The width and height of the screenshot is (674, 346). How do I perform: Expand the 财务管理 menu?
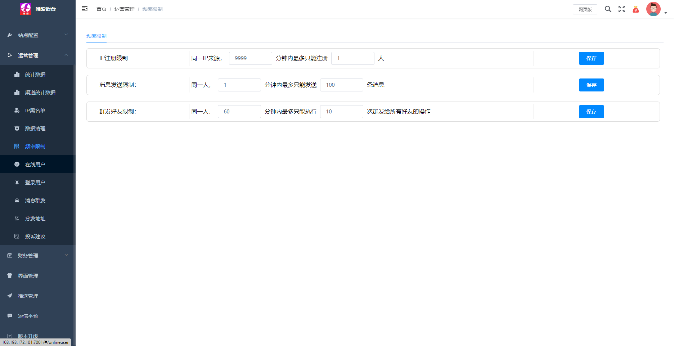(37, 256)
